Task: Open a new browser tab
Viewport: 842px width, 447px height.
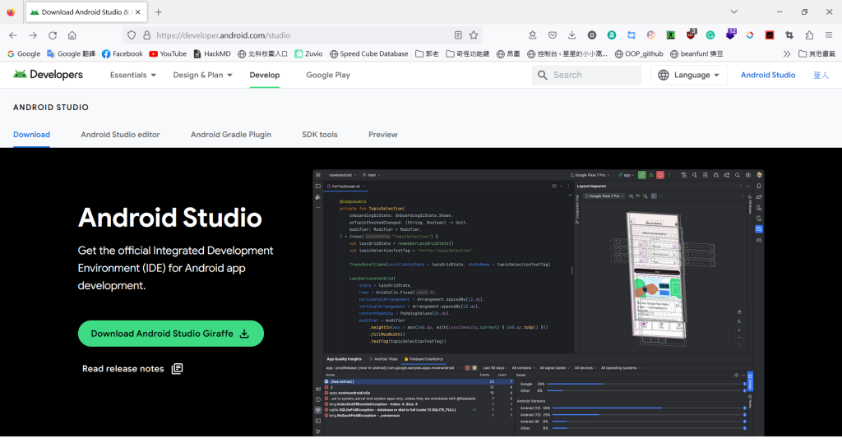Action: pyautogui.click(x=159, y=12)
